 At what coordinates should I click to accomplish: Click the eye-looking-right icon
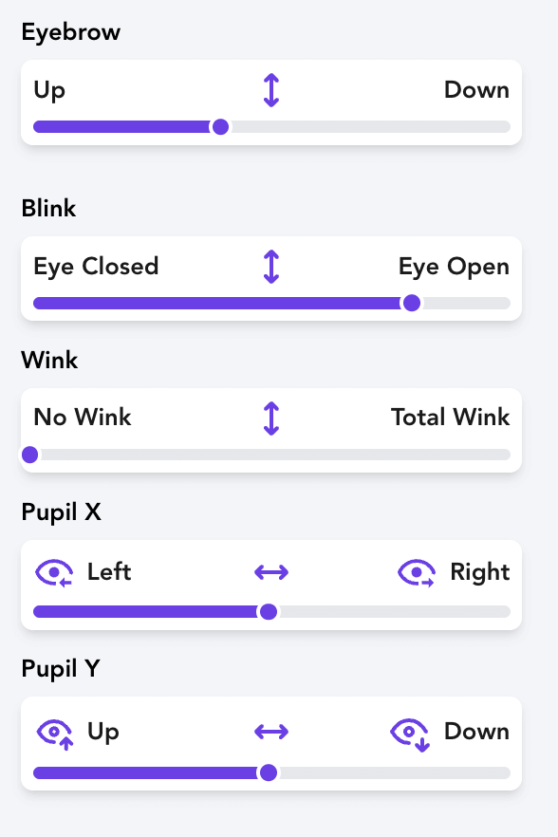point(417,573)
